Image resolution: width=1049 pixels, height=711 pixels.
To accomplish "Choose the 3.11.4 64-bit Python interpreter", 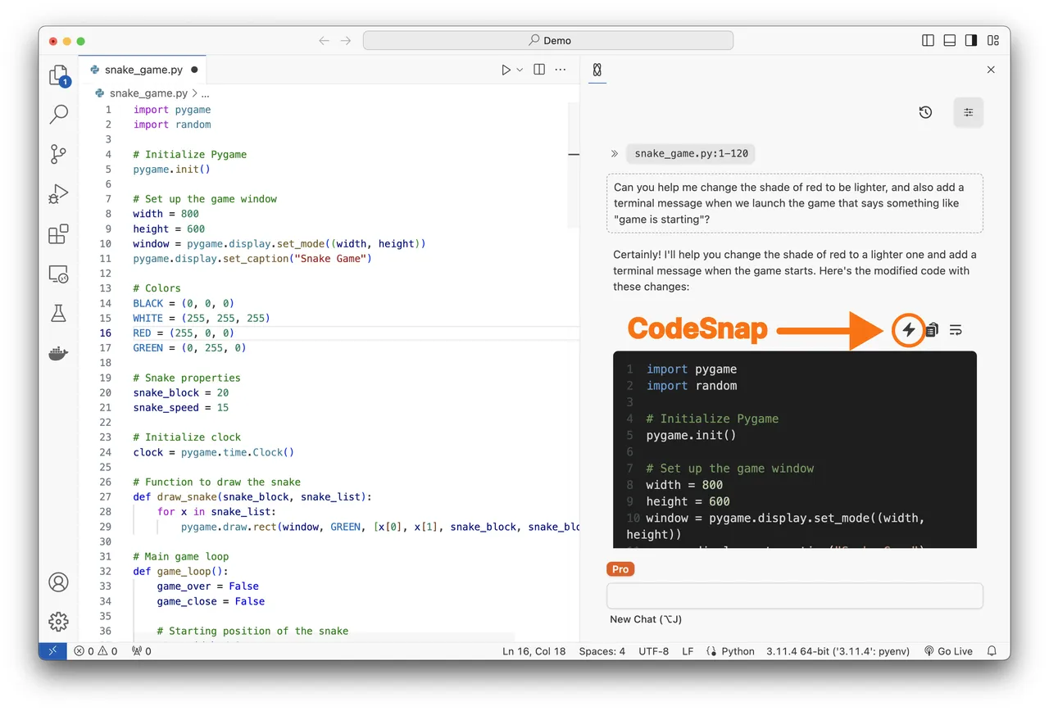I will (x=838, y=651).
